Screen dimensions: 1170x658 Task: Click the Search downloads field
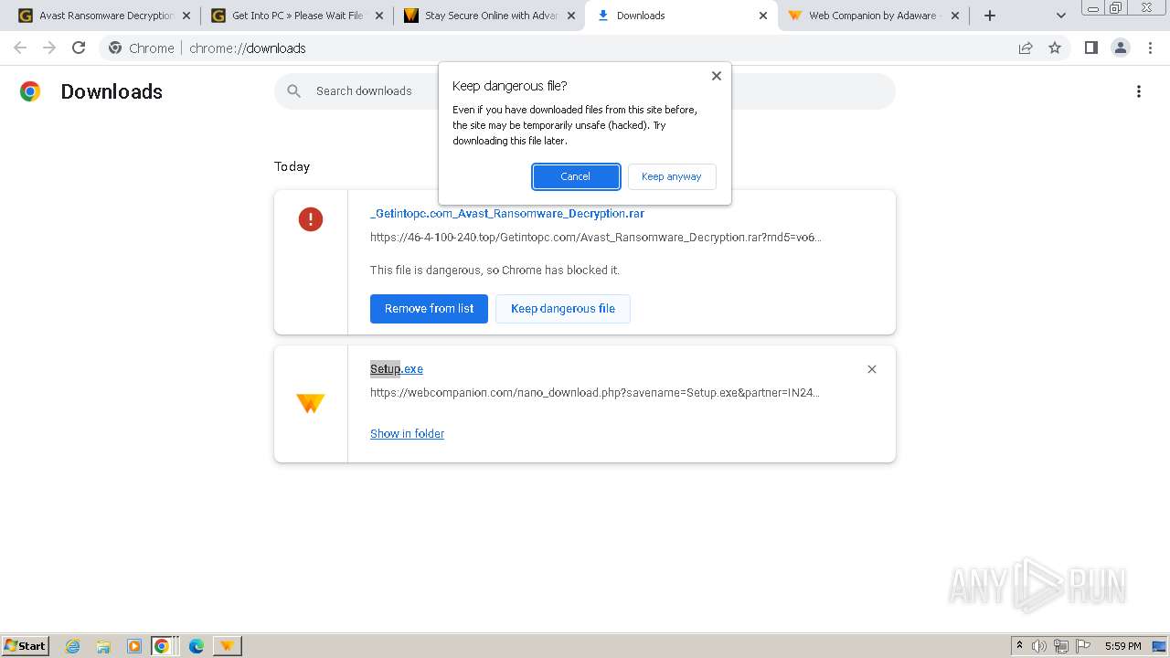point(585,91)
